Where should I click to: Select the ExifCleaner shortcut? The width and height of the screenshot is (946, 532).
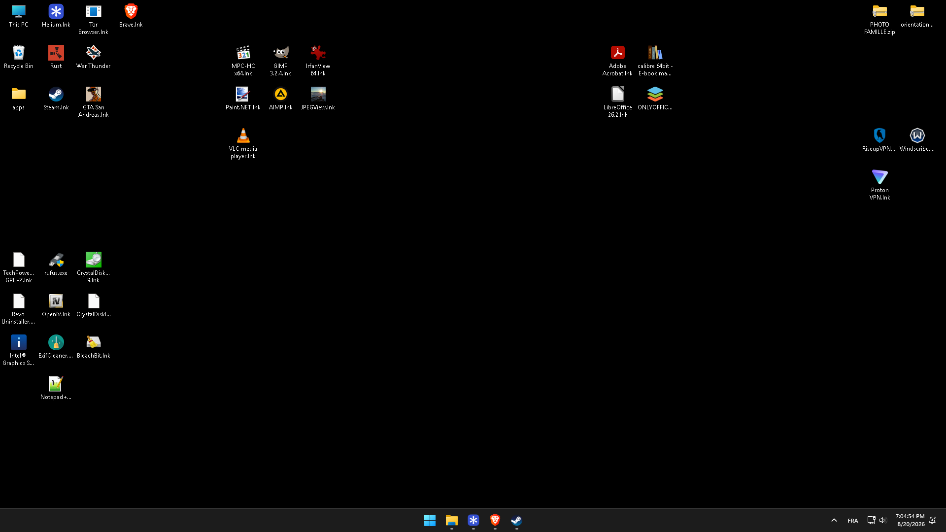[56, 347]
